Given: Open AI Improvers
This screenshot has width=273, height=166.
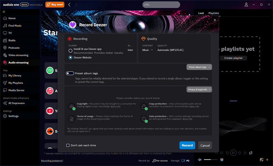Looking at the screenshot, I should 16,103.
